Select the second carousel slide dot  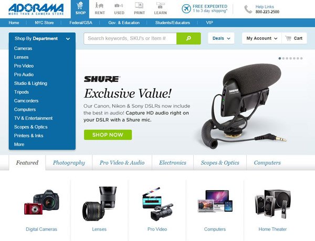283,58
